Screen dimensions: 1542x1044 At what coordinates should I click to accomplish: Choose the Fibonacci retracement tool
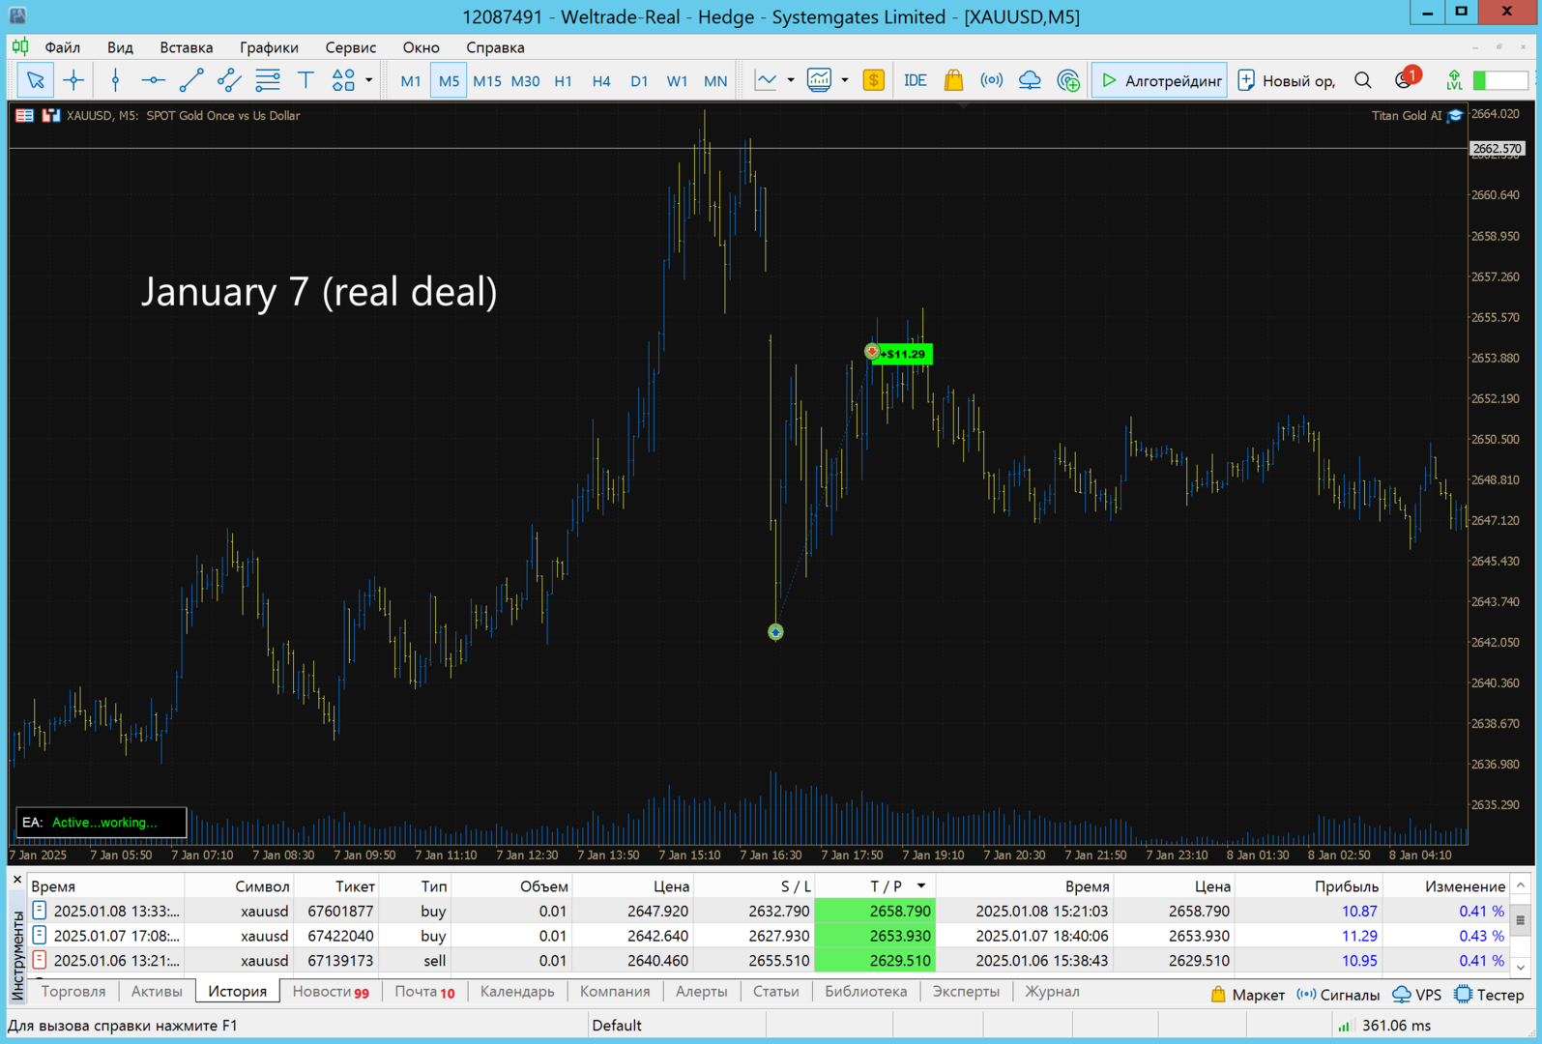tap(268, 80)
